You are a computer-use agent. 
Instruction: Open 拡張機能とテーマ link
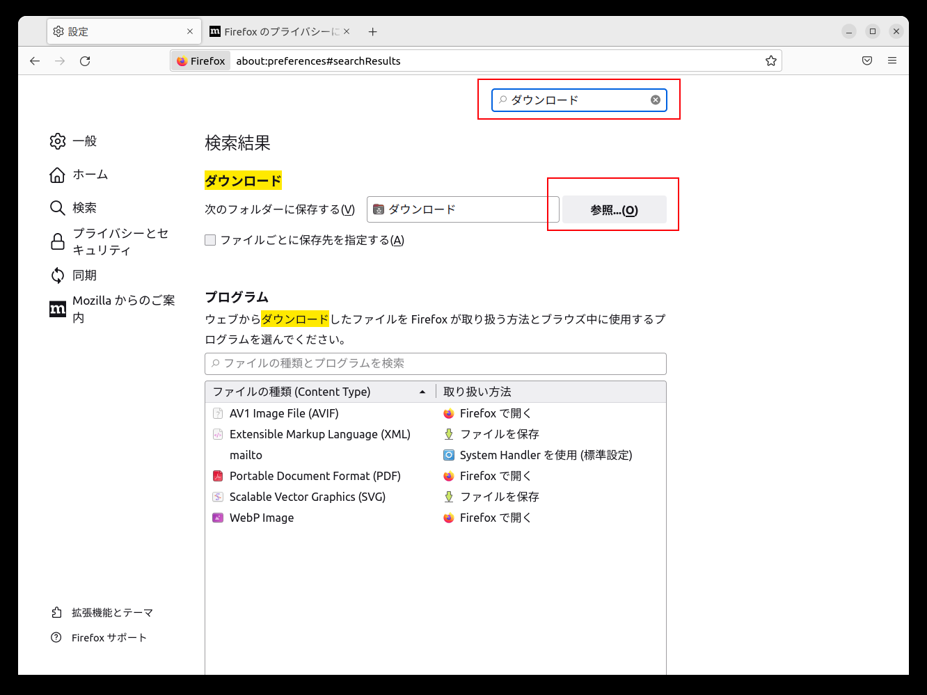[x=112, y=613]
